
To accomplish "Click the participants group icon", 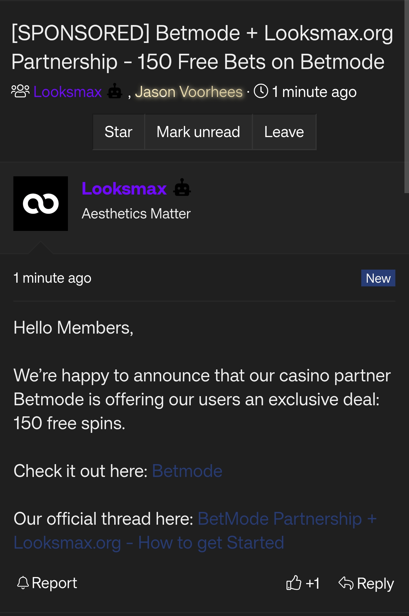I will point(20,91).
